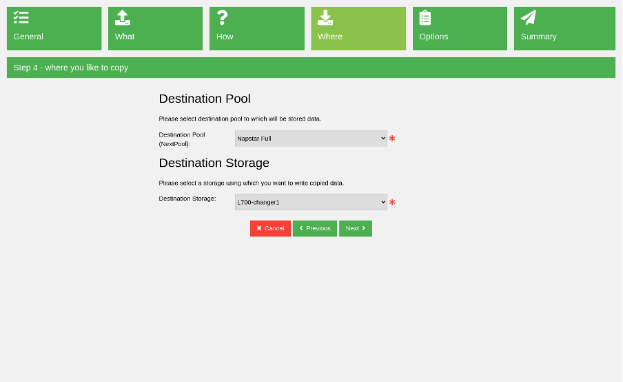
Task: Expand the Destination Storage L700-changer1 dropdown
Action: (x=311, y=202)
